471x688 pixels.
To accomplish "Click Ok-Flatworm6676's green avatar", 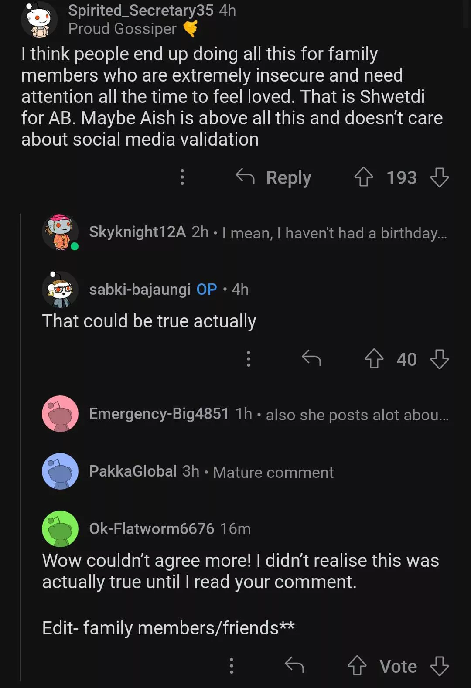I will (x=60, y=529).
